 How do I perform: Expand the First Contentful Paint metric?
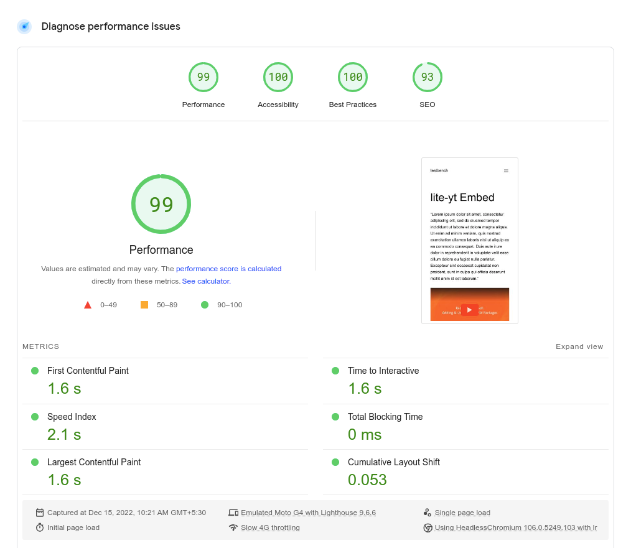pyautogui.click(x=88, y=371)
